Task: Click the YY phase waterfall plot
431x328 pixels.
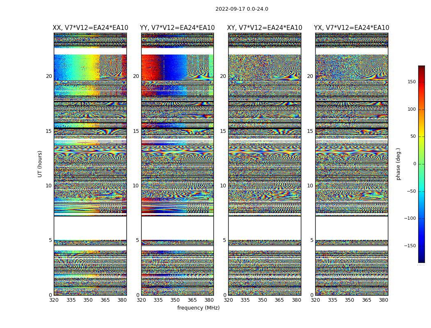Action: (177, 164)
